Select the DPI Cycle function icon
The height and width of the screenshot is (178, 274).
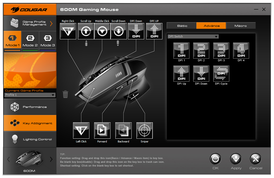pos(221,74)
